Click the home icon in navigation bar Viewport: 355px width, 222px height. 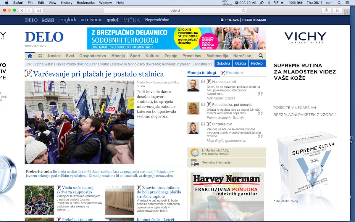coord(30,56)
